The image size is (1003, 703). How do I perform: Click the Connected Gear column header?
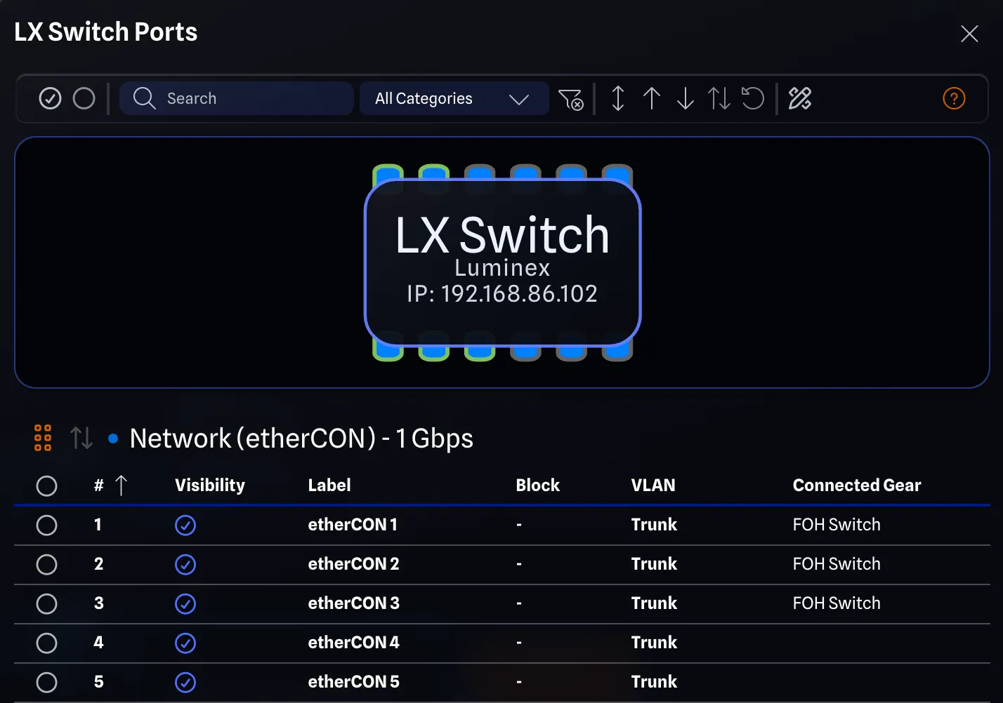tap(857, 485)
